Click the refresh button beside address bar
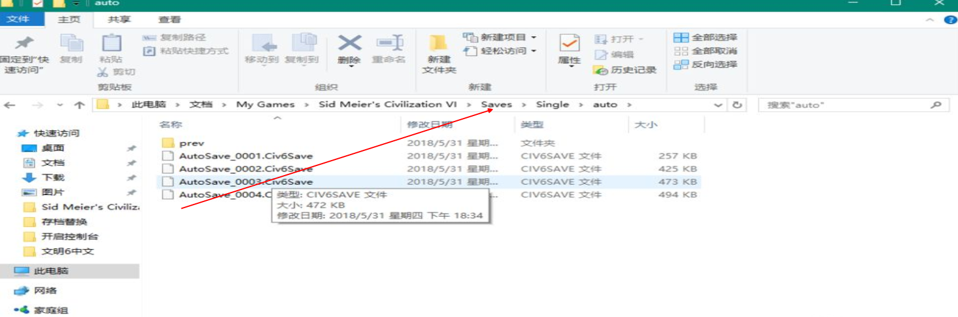The height and width of the screenshot is (317, 958). 737,105
